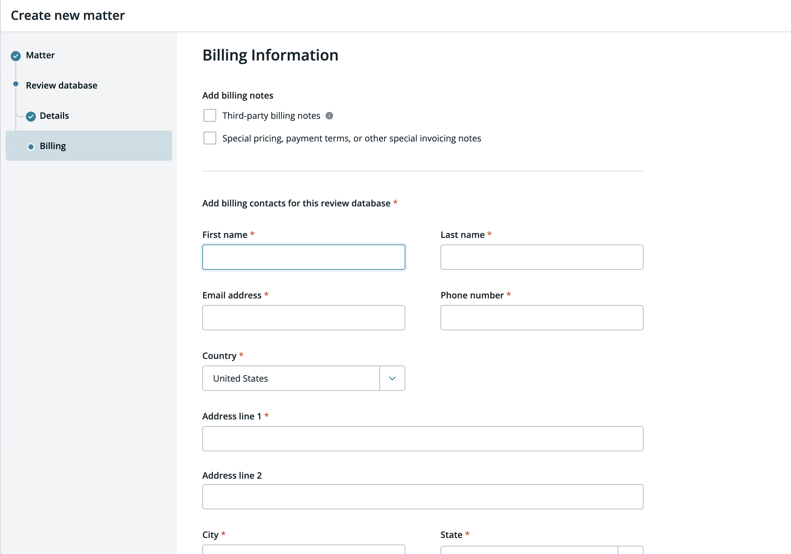This screenshot has width=791, height=554.
Task: Navigate to the Details step
Action: tap(55, 116)
